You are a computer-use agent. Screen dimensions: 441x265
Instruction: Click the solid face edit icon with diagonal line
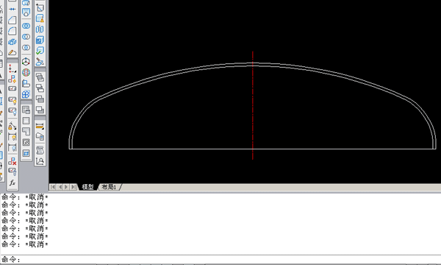pyautogui.click(x=40, y=7)
